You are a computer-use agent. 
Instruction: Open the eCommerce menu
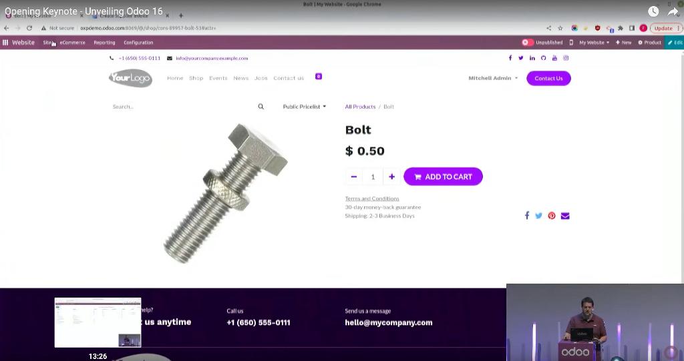pos(72,42)
